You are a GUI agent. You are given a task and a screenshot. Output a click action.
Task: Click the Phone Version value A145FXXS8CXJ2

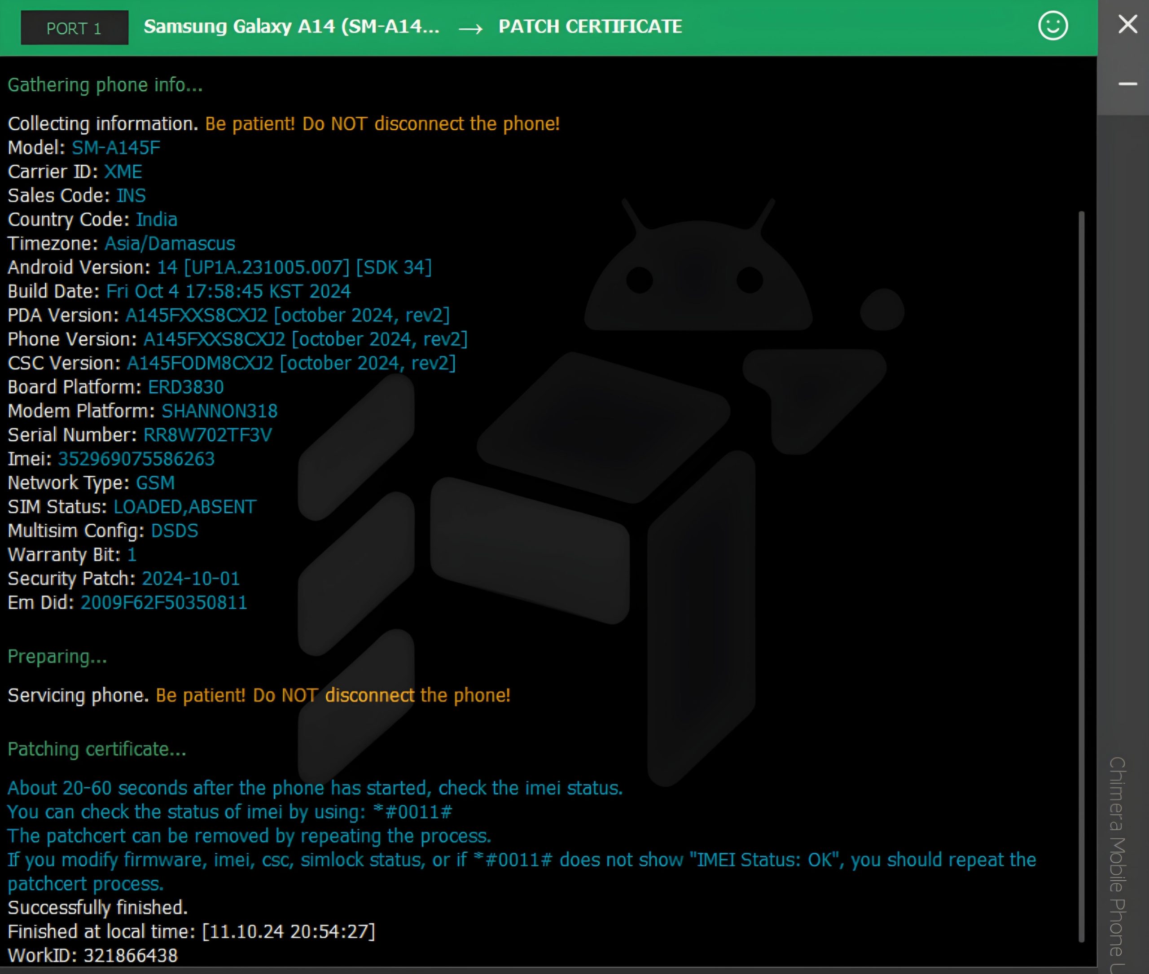pos(305,340)
